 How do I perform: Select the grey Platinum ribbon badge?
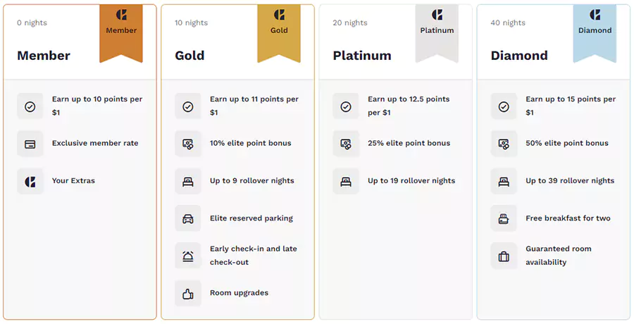point(437,32)
